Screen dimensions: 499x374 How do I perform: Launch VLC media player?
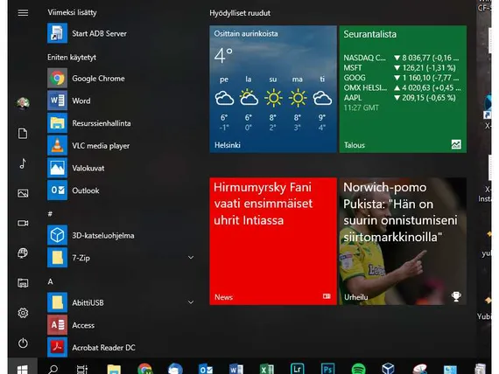click(120, 146)
